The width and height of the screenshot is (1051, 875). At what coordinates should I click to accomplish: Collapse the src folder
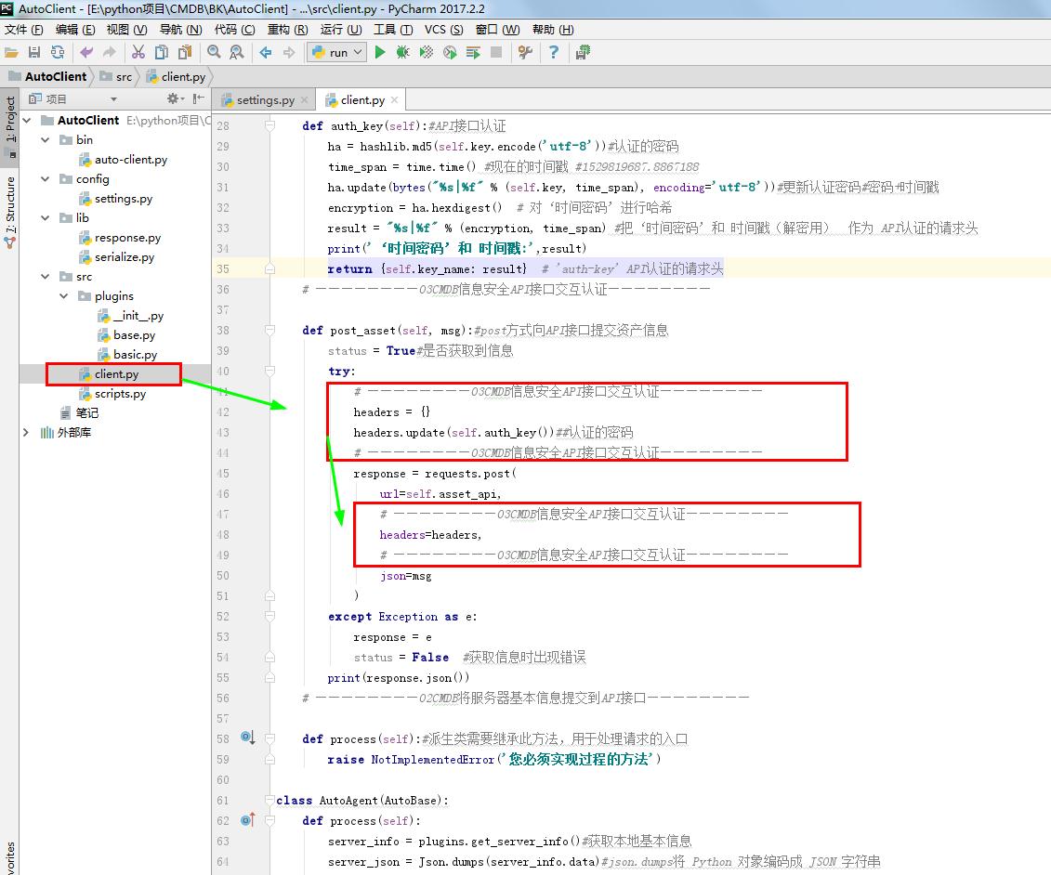point(46,277)
